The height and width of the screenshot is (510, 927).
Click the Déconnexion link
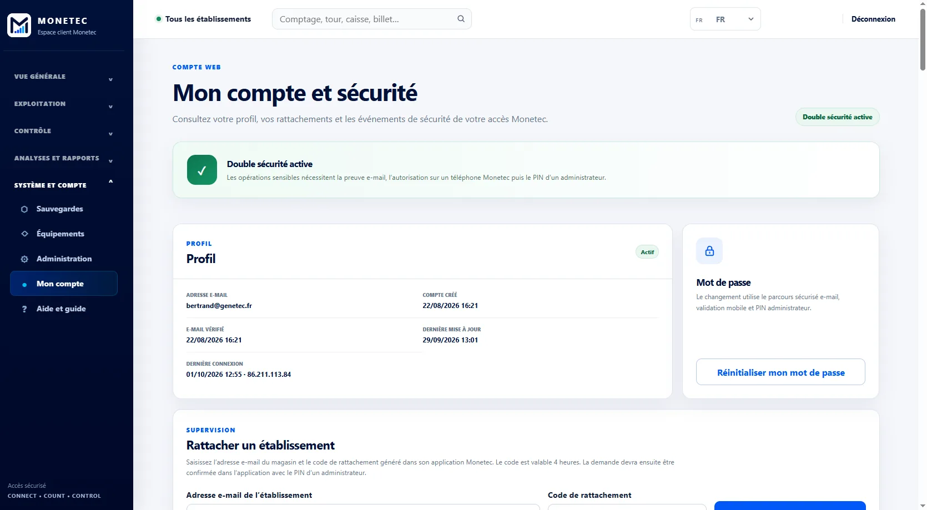[x=873, y=19]
